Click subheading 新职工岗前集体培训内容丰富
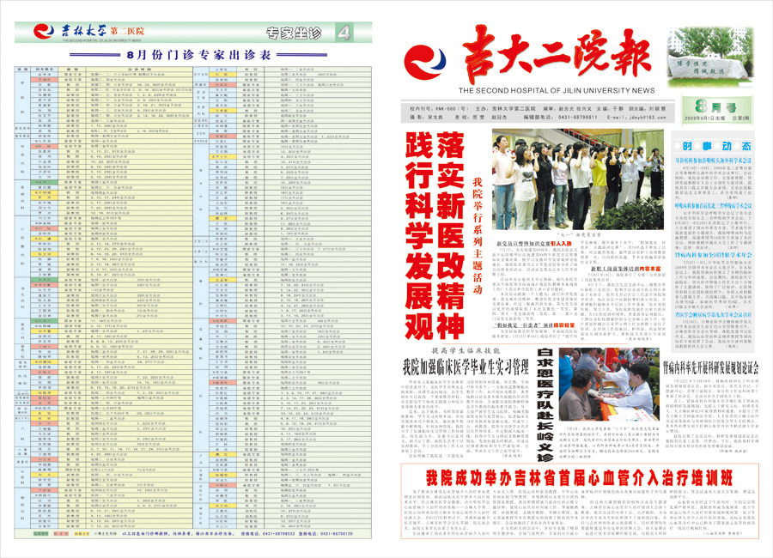Screen dimensions: 773x558 [625, 270]
